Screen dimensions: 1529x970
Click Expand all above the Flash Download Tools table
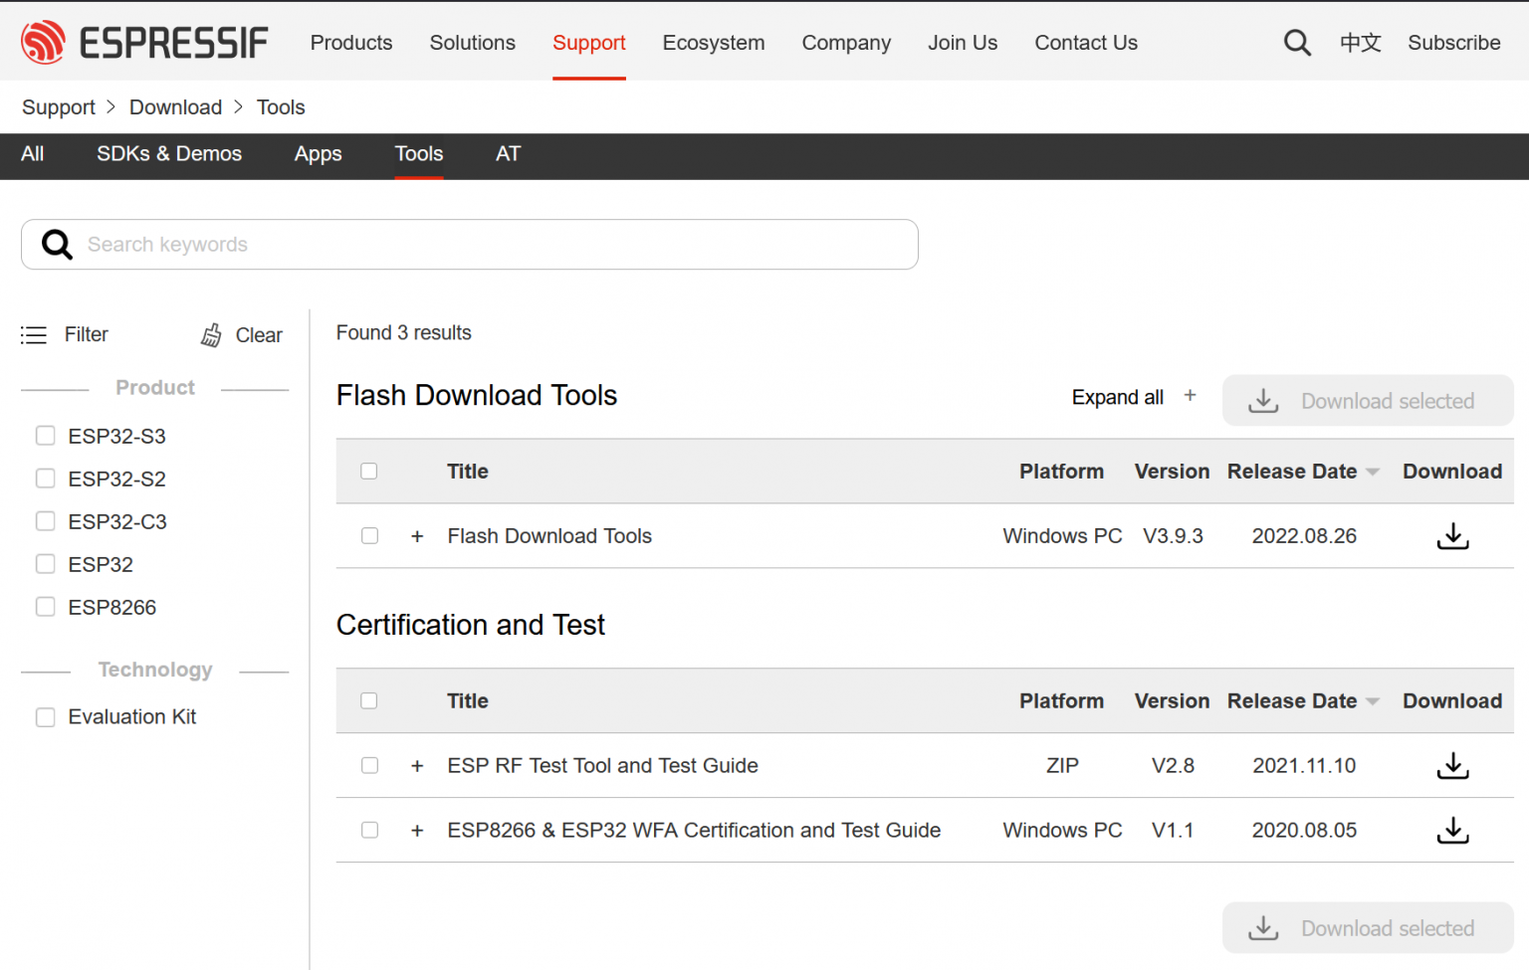pyautogui.click(x=1118, y=397)
